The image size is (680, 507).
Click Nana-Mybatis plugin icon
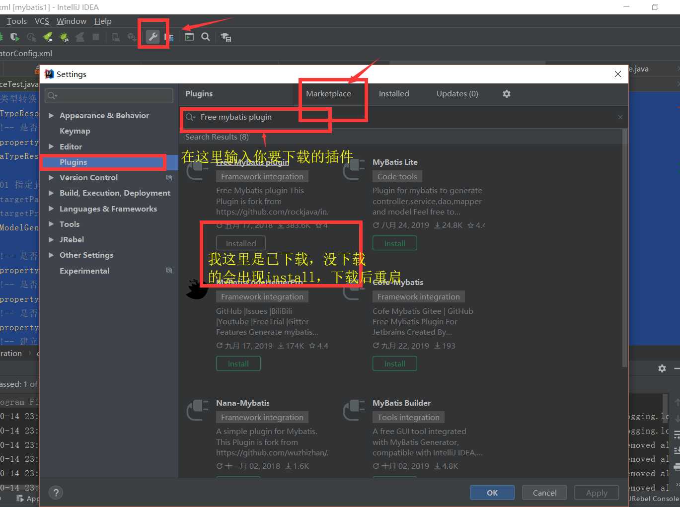tap(198, 411)
